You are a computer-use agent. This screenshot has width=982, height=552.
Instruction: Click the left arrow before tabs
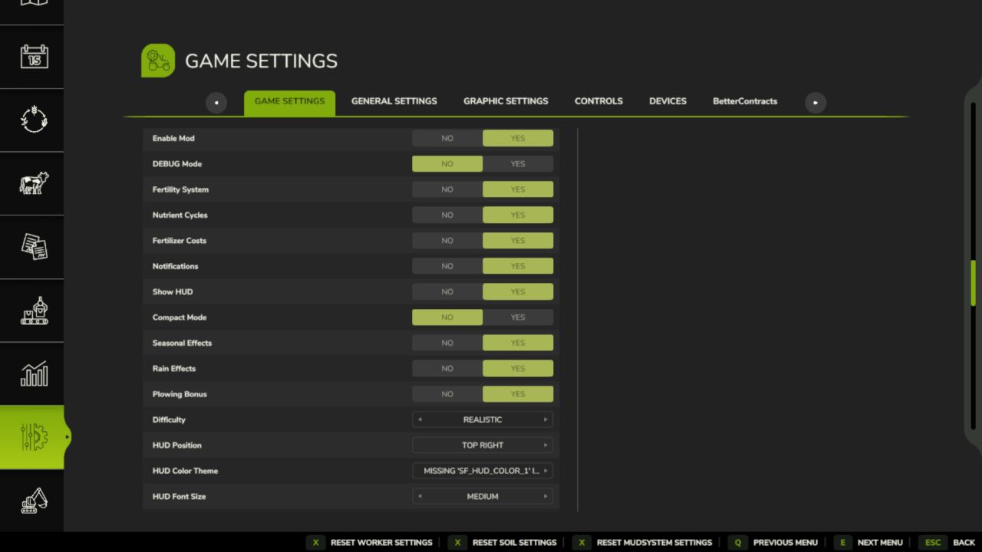[216, 102]
